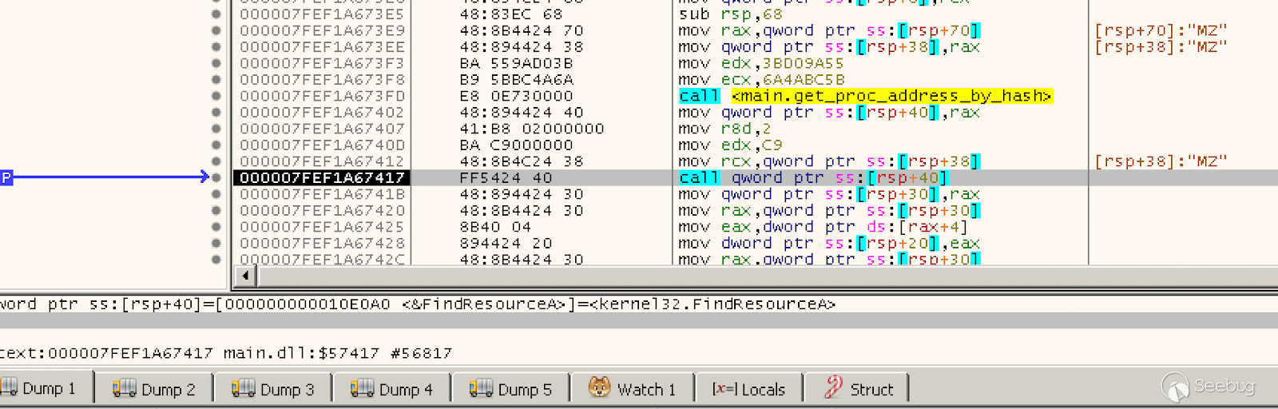1278x409 pixels.
Task: Click the blue instruction pointer marker
Action: click(6, 177)
